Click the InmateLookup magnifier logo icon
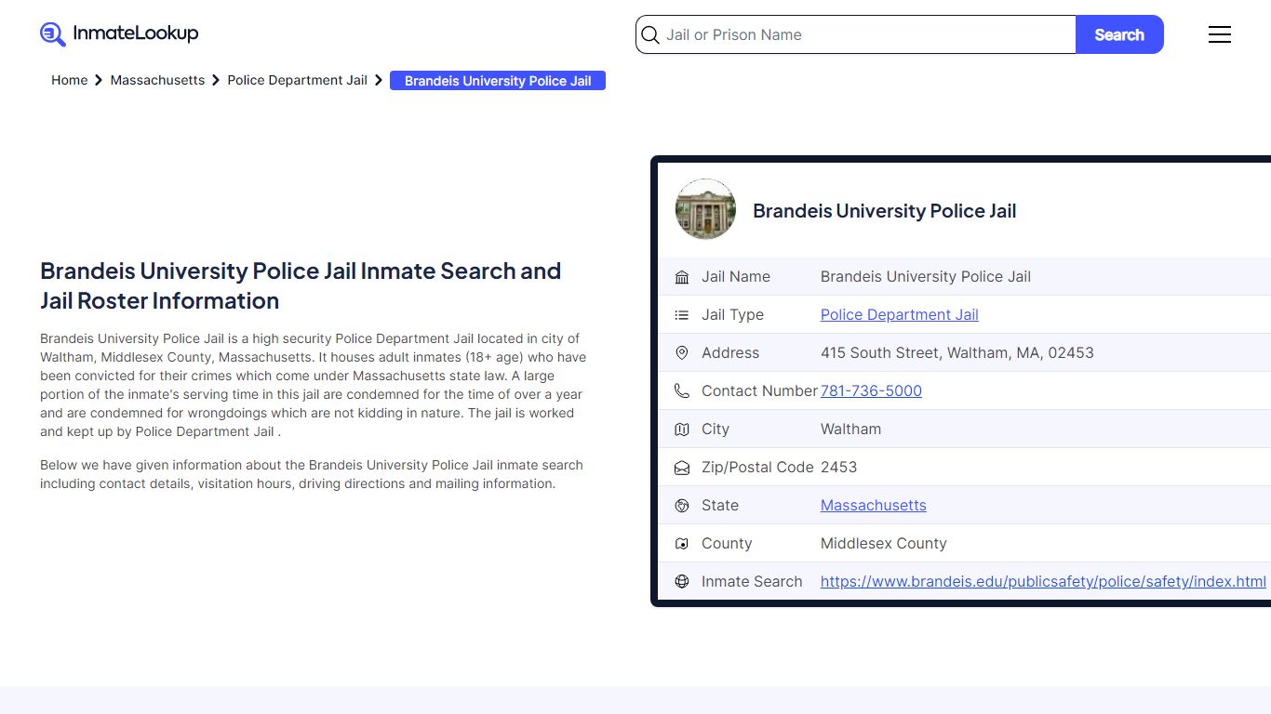Viewport: 1271px width, 714px height. 53,34
